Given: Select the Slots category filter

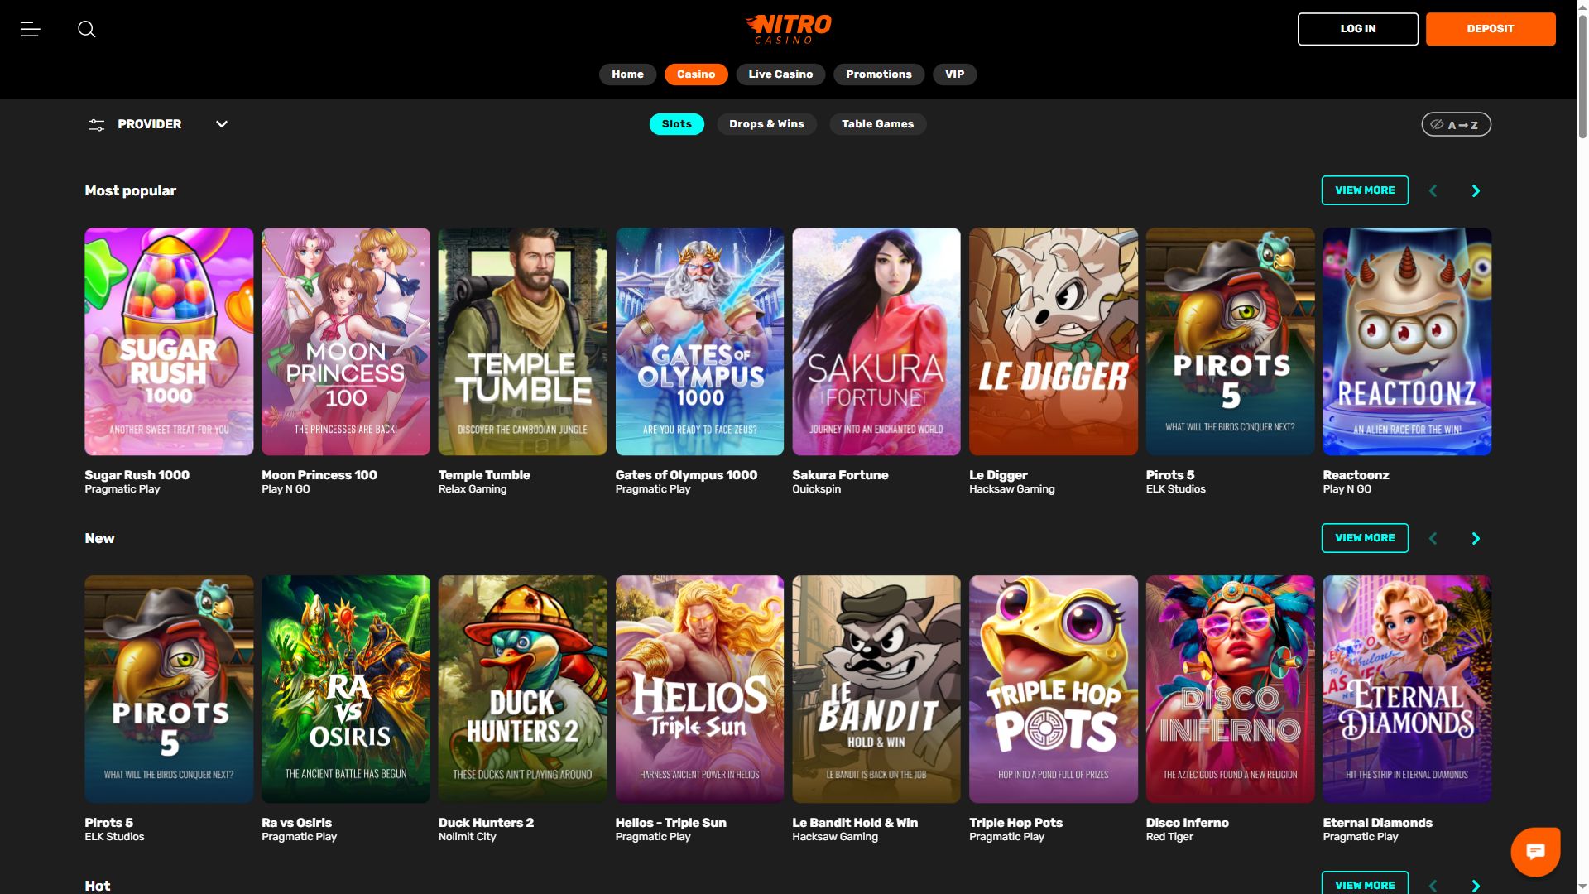Looking at the screenshot, I should tap(676, 124).
